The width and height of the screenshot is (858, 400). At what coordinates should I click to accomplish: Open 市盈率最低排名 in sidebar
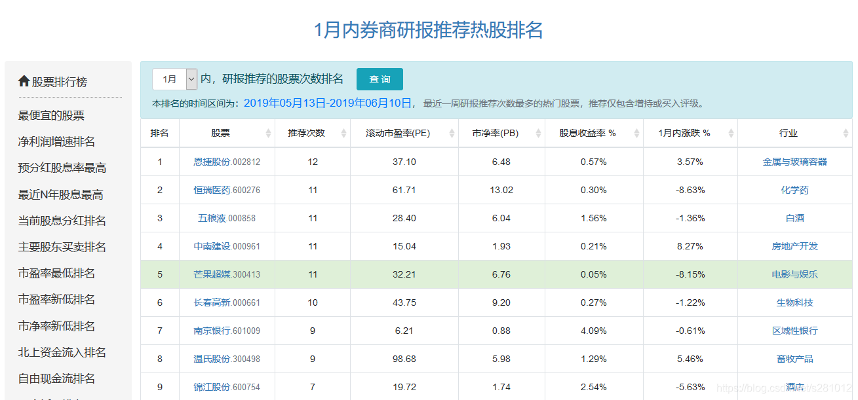pos(56,273)
